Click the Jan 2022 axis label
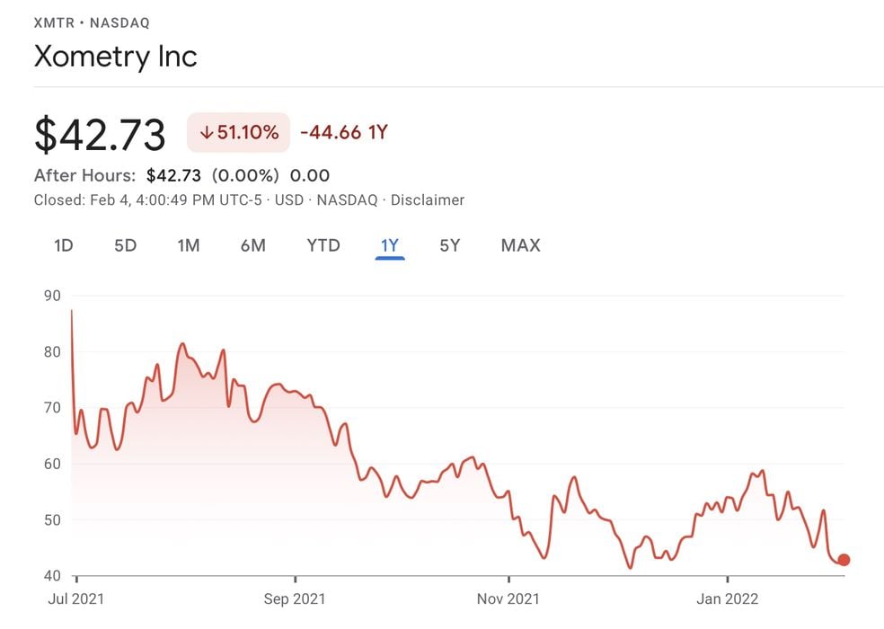The width and height of the screenshot is (884, 629). click(x=727, y=598)
